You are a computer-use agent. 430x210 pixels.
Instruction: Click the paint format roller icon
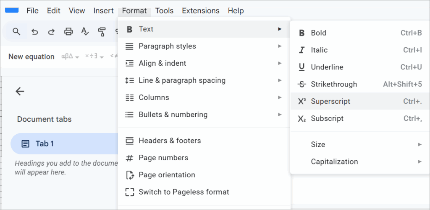point(101,32)
